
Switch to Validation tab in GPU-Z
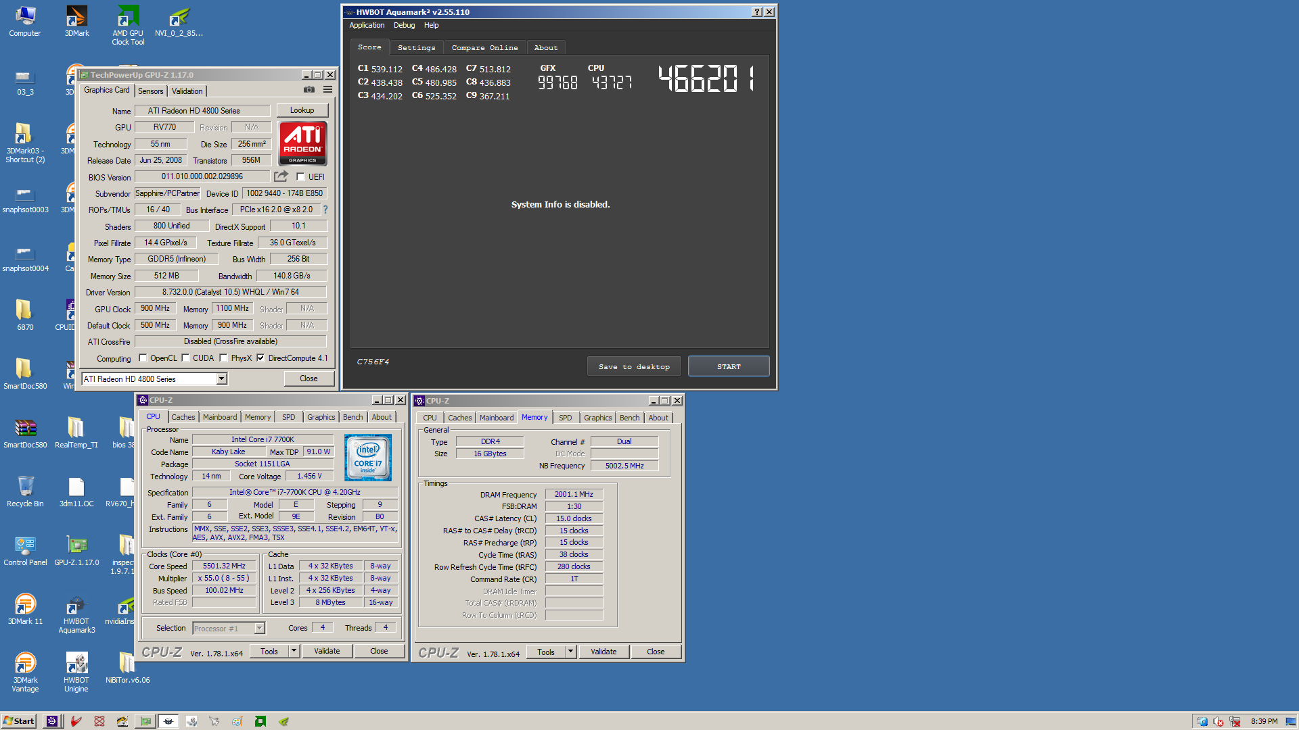(187, 91)
